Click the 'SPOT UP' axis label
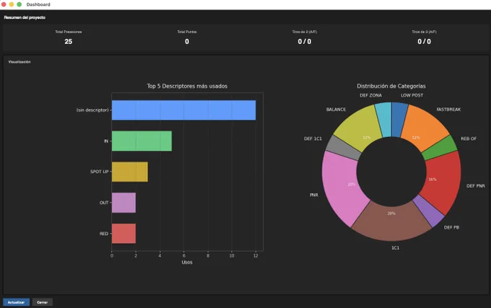The height and width of the screenshot is (308, 491). point(99,172)
